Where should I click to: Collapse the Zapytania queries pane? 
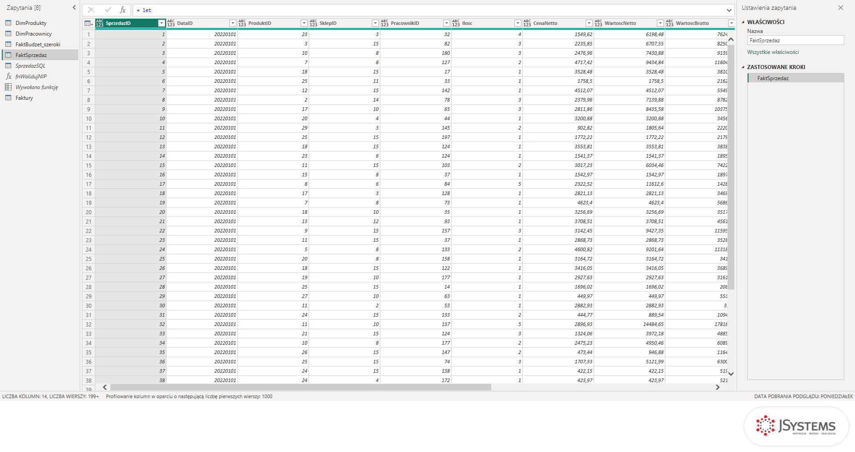pos(74,8)
